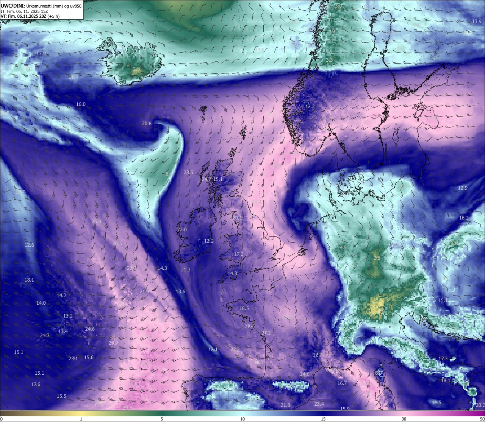Click the '10' tick label on the color scale
The height and width of the screenshot is (422, 485).
(242, 419)
